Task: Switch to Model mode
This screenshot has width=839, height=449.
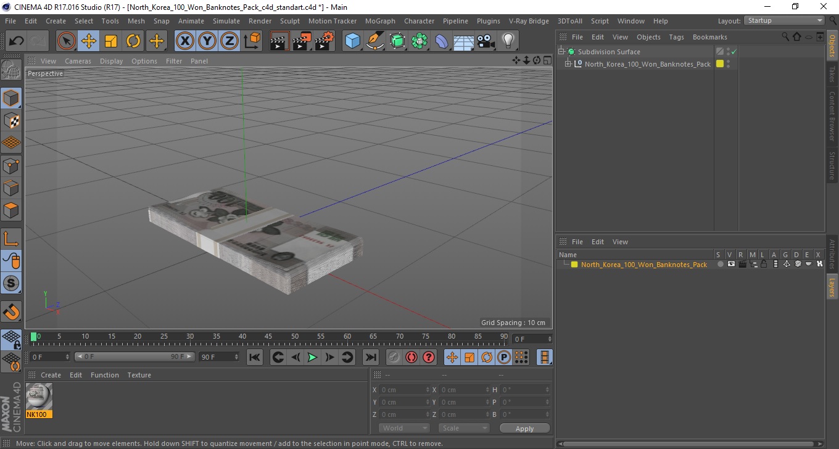Action: 11,98
